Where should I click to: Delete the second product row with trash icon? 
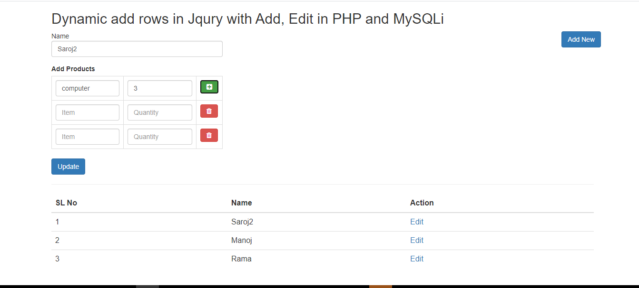click(209, 111)
